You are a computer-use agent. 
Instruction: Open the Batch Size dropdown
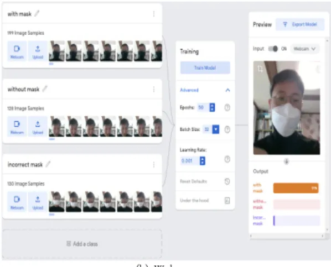[216, 129]
